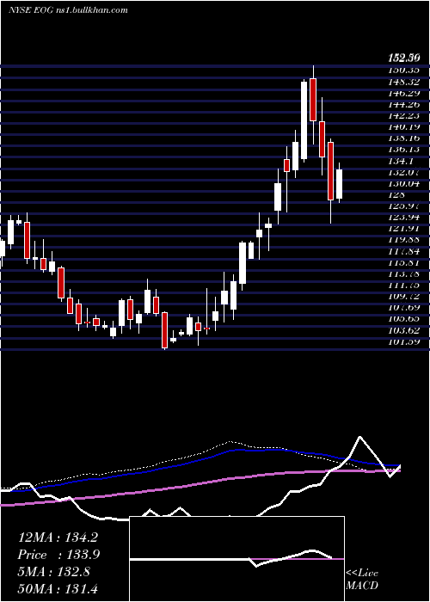Click the "NYSE EOG ns1.bullkhan.com" chart title

[68, 10]
